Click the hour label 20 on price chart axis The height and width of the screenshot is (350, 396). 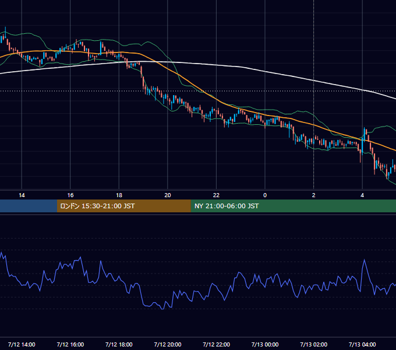click(168, 195)
